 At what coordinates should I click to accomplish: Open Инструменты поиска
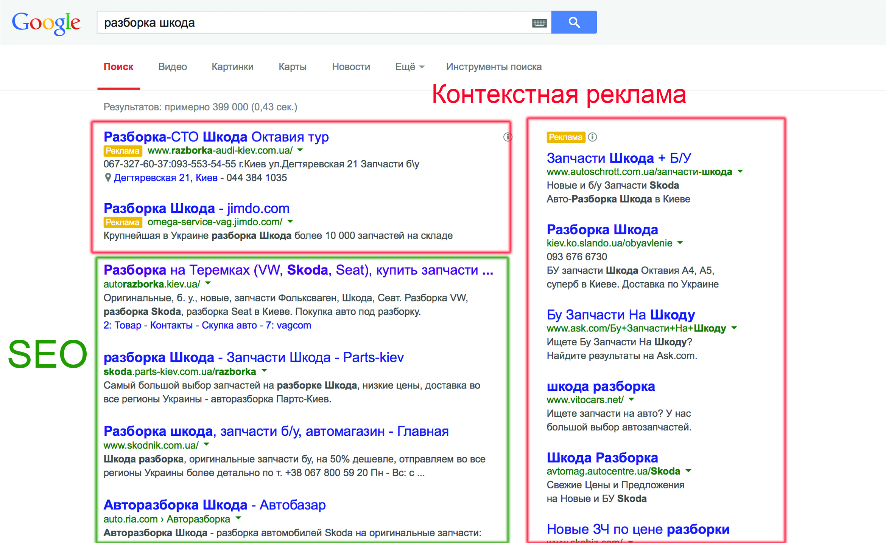[x=494, y=67]
